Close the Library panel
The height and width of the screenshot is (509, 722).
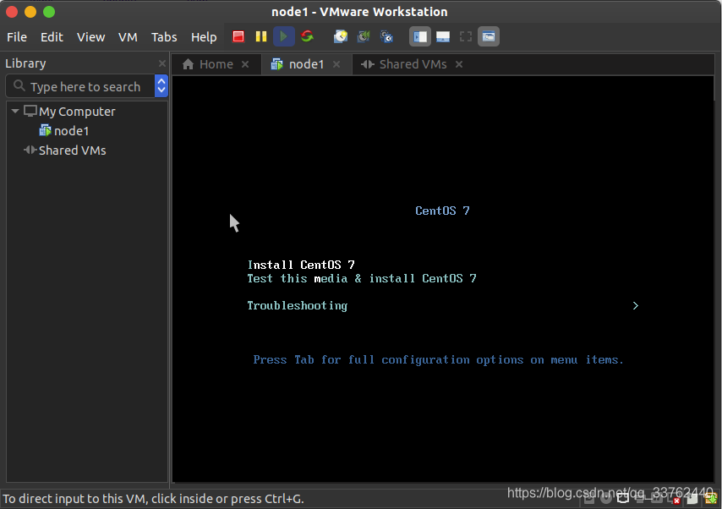click(x=162, y=63)
